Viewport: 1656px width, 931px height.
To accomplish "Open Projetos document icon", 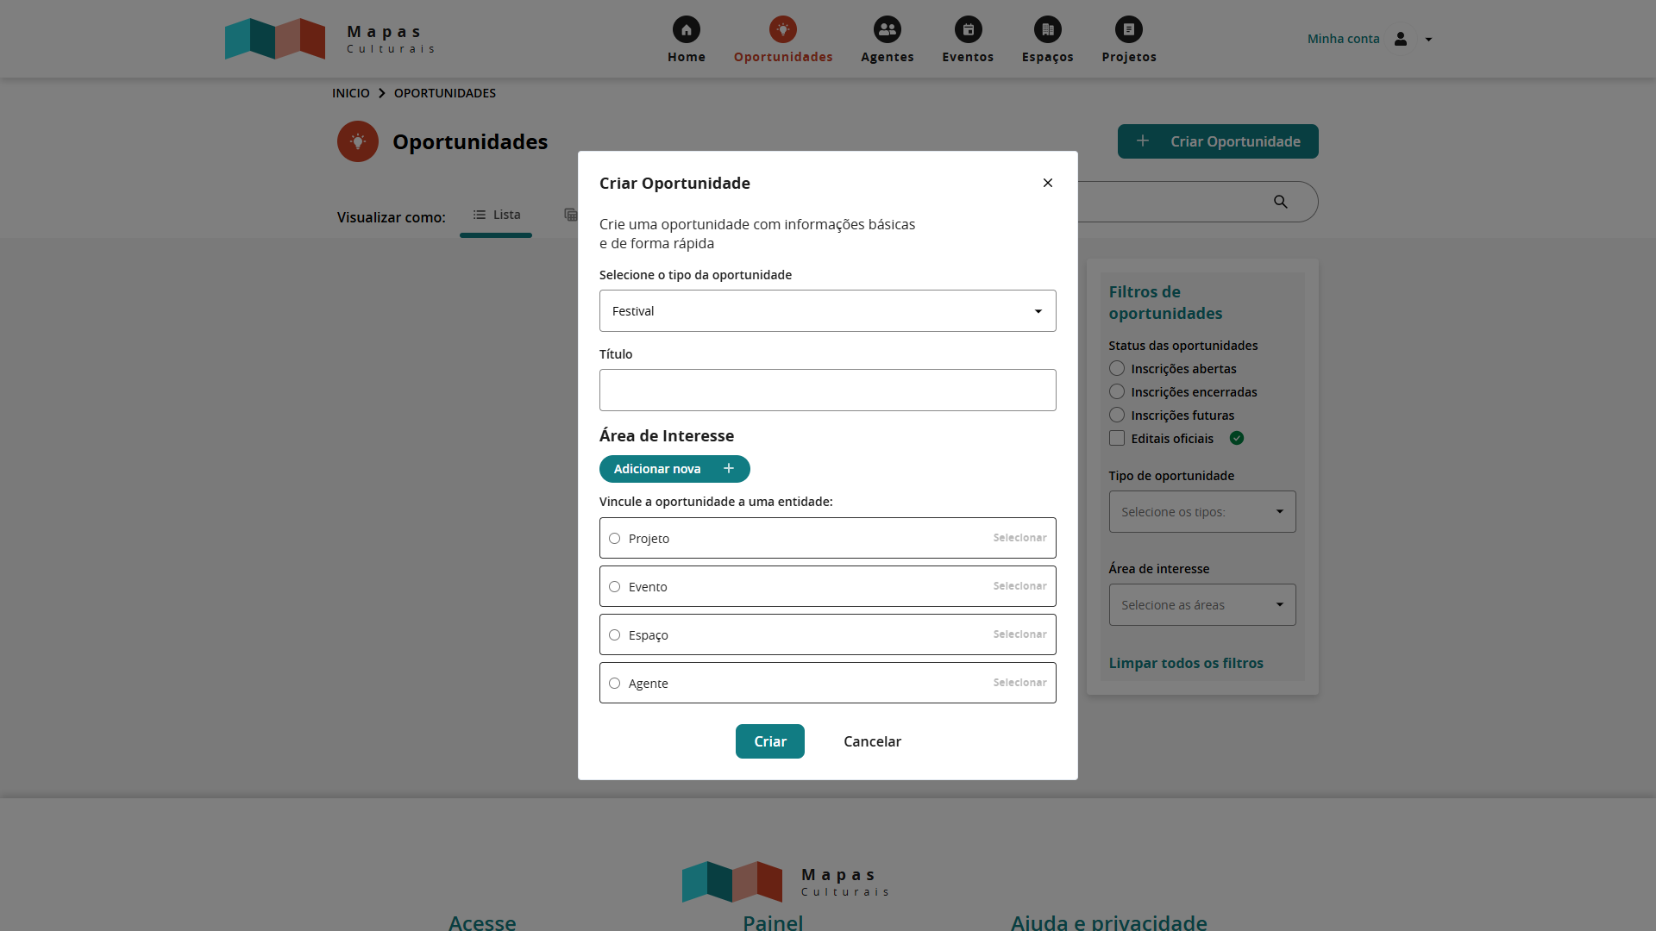I will click(1128, 29).
